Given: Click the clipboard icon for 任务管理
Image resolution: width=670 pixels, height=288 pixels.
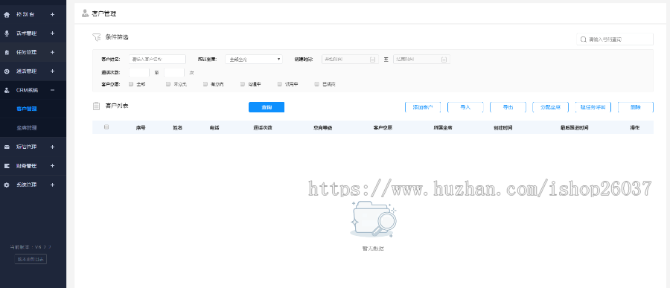Looking at the screenshot, I should pyautogui.click(x=7, y=53).
